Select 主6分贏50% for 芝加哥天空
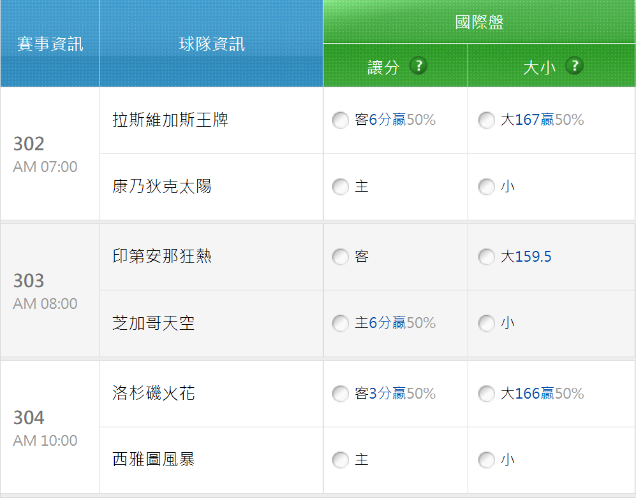The height and width of the screenshot is (498, 636). tap(341, 324)
